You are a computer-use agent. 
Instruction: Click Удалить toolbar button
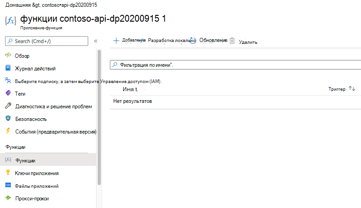click(248, 42)
